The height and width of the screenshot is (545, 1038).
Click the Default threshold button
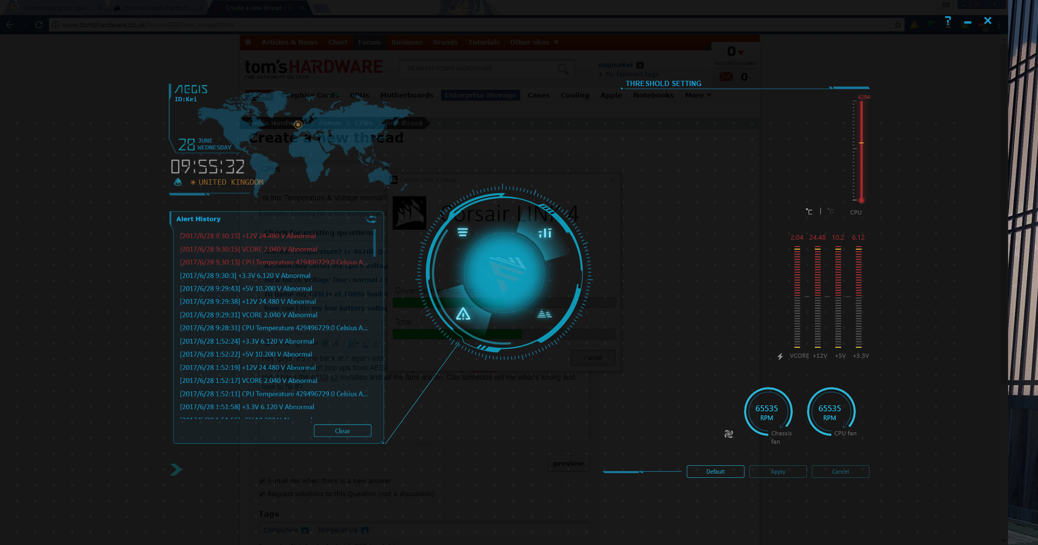click(715, 472)
